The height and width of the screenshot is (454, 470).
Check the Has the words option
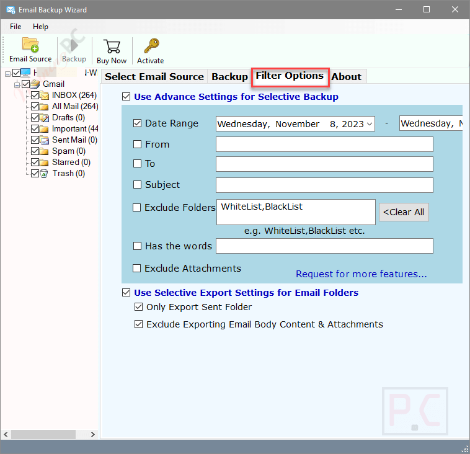(x=137, y=246)
